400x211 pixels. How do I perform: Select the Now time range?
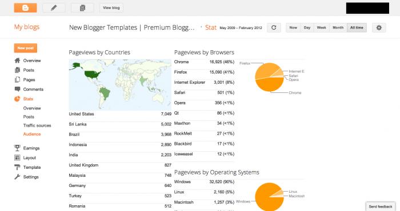tap(293, 27)
